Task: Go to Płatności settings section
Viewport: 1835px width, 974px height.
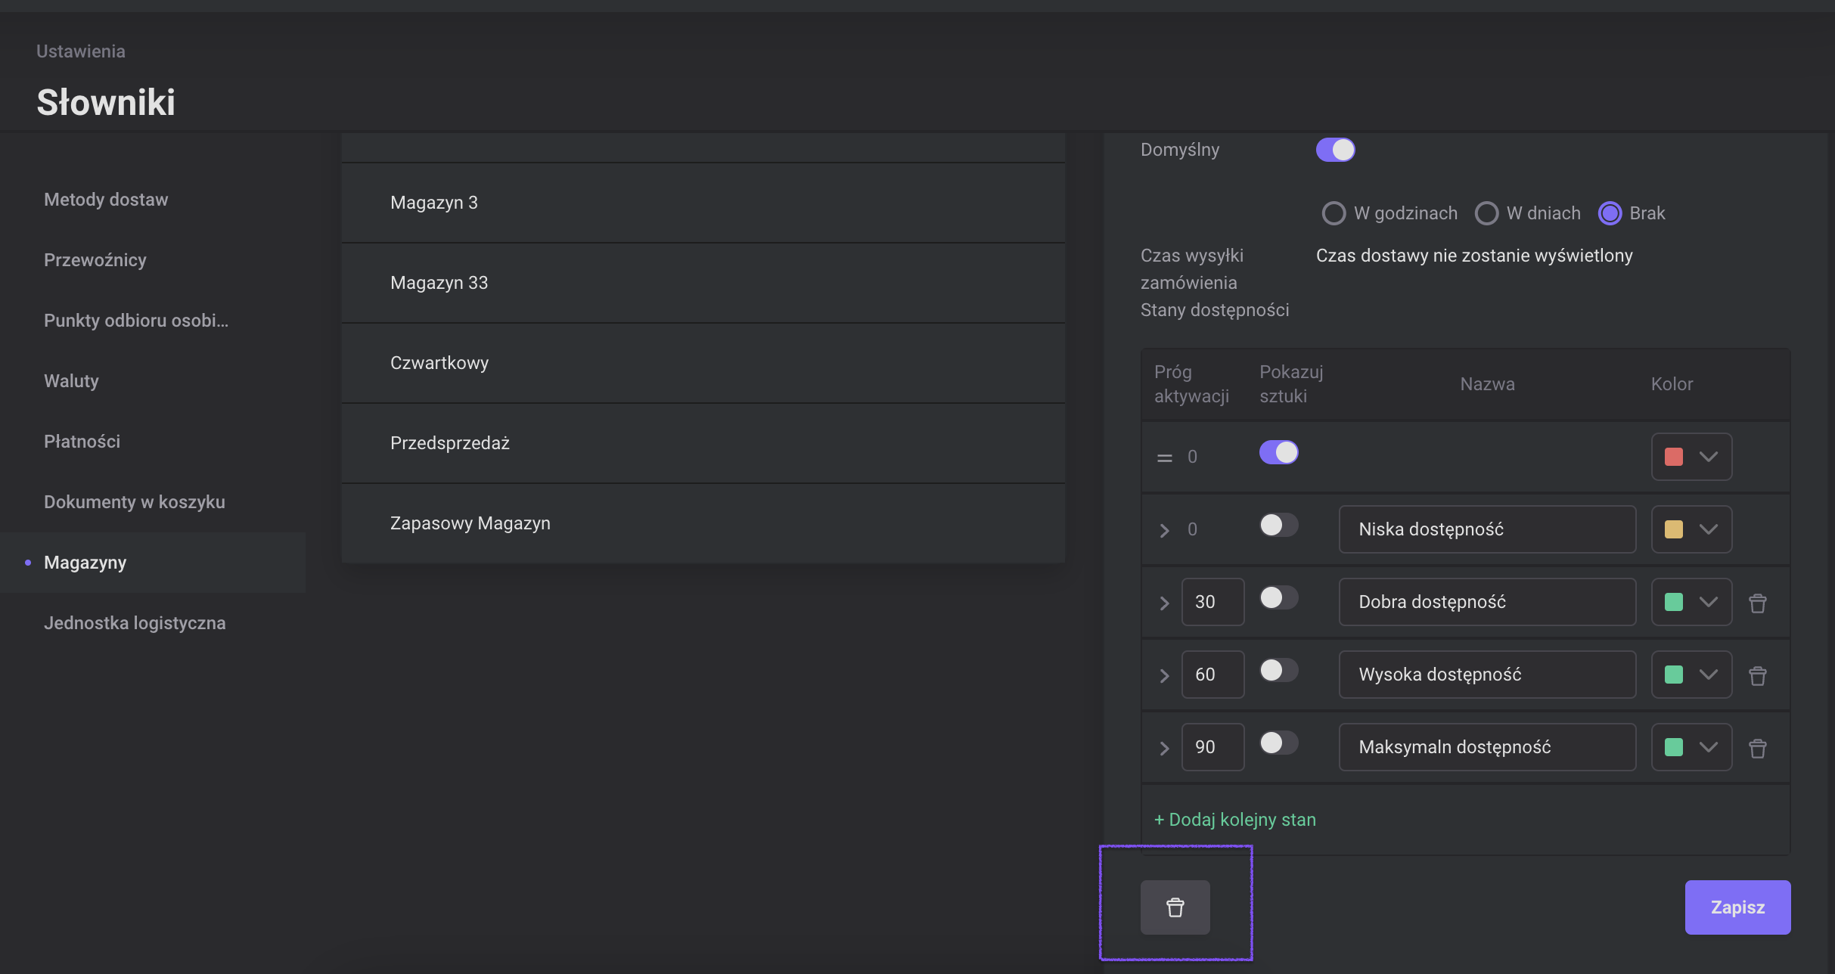Action: 82,442
